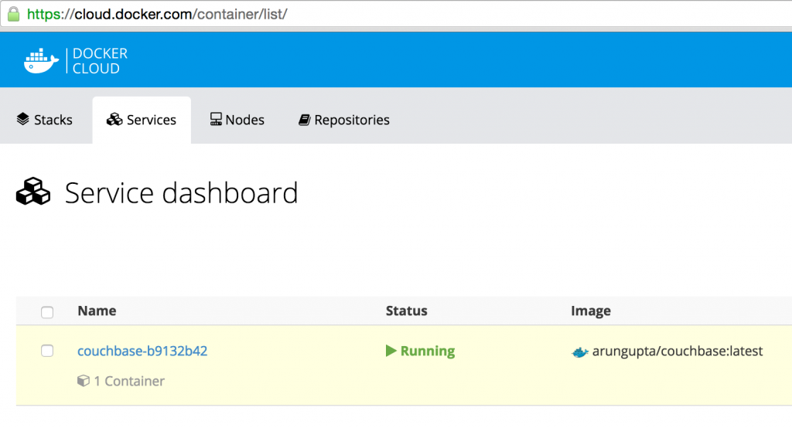792x428 pixels.
Task: Click the Docker whale logo
Action: tap(41, 61)
